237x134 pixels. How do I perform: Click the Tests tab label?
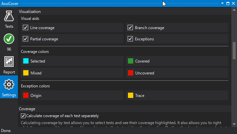pyautogui.click(x=9, y=26)
